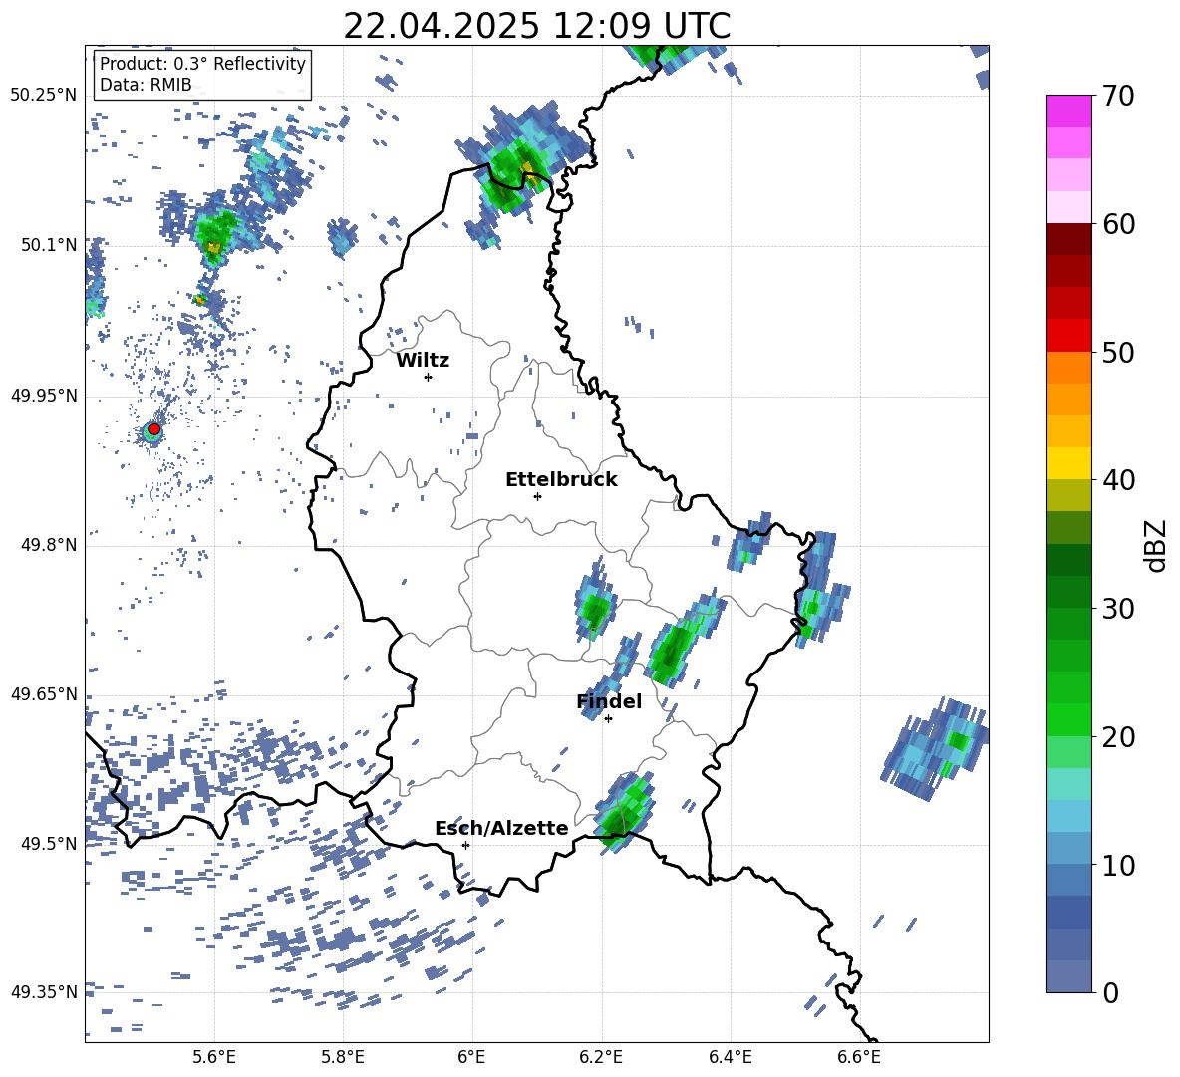This screenshot has height=1077, width=1180.
Task: Click the 49.35°N latitude label
Action: pos(44,992)
